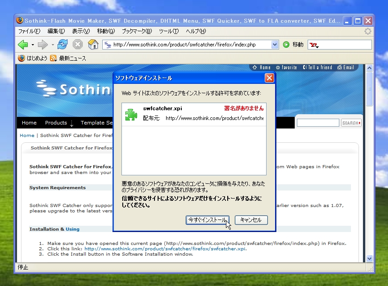Expand the address bar URL dropdown
The width and height of the screenshot is (388, 286).
tap(275, 45)
